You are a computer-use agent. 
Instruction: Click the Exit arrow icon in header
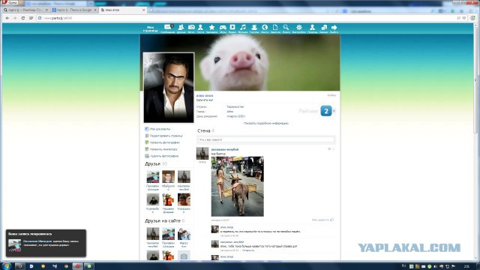334,28
